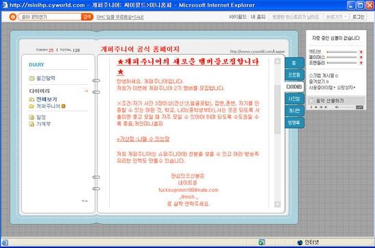Switch to the 방명록 guestbook tab
The width and height of the screenshot is (375, 248).
coord(294,123)
